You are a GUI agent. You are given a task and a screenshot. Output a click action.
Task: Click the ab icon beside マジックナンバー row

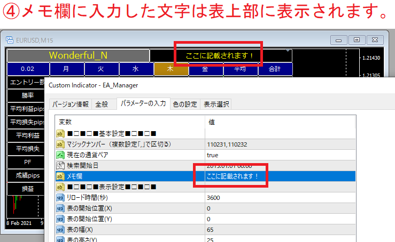click(60, 144)
